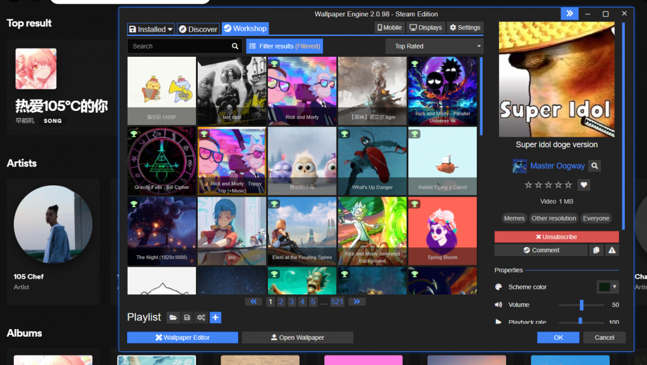Rate wallpaper with first star
The height and width of the screenshot is (365, 647).
pos(528,185)
